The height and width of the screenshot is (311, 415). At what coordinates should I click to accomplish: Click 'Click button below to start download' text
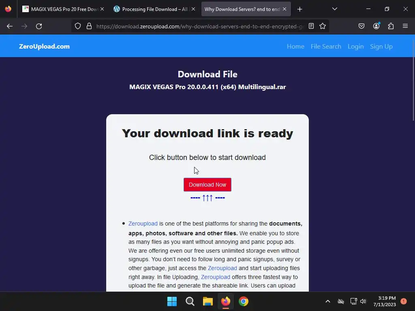[207, 158]
